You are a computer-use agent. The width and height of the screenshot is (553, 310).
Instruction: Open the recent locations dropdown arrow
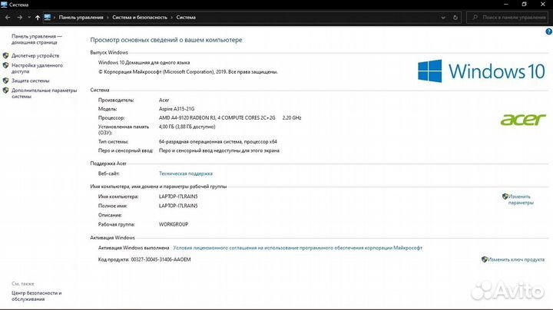point(28,17)
